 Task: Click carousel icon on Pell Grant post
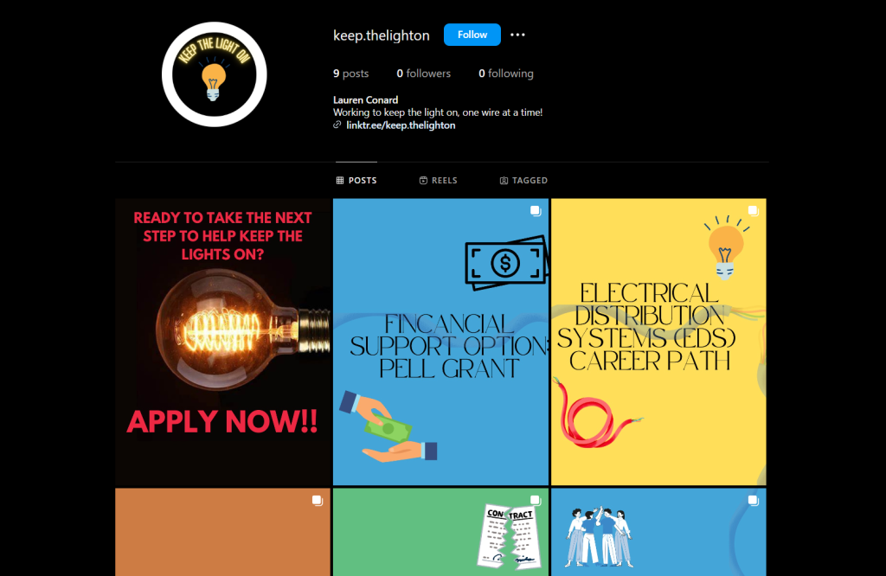point(535,211)
